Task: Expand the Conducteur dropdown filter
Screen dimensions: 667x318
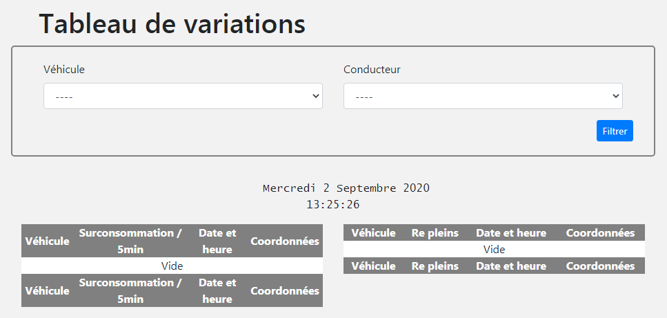Action: click(483, 96)
